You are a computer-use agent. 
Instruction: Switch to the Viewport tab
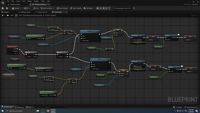pos(5,12)
